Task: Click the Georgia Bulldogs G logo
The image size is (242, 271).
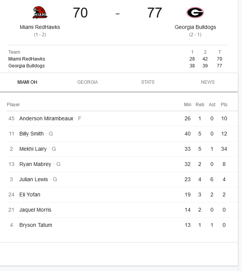Action: click(x=195, y=13)
